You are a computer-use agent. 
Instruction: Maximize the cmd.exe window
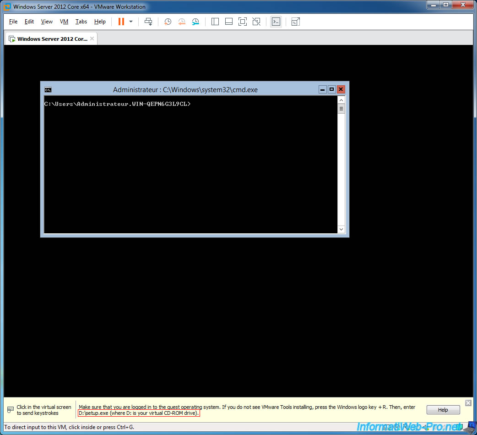tap(331, 89)
